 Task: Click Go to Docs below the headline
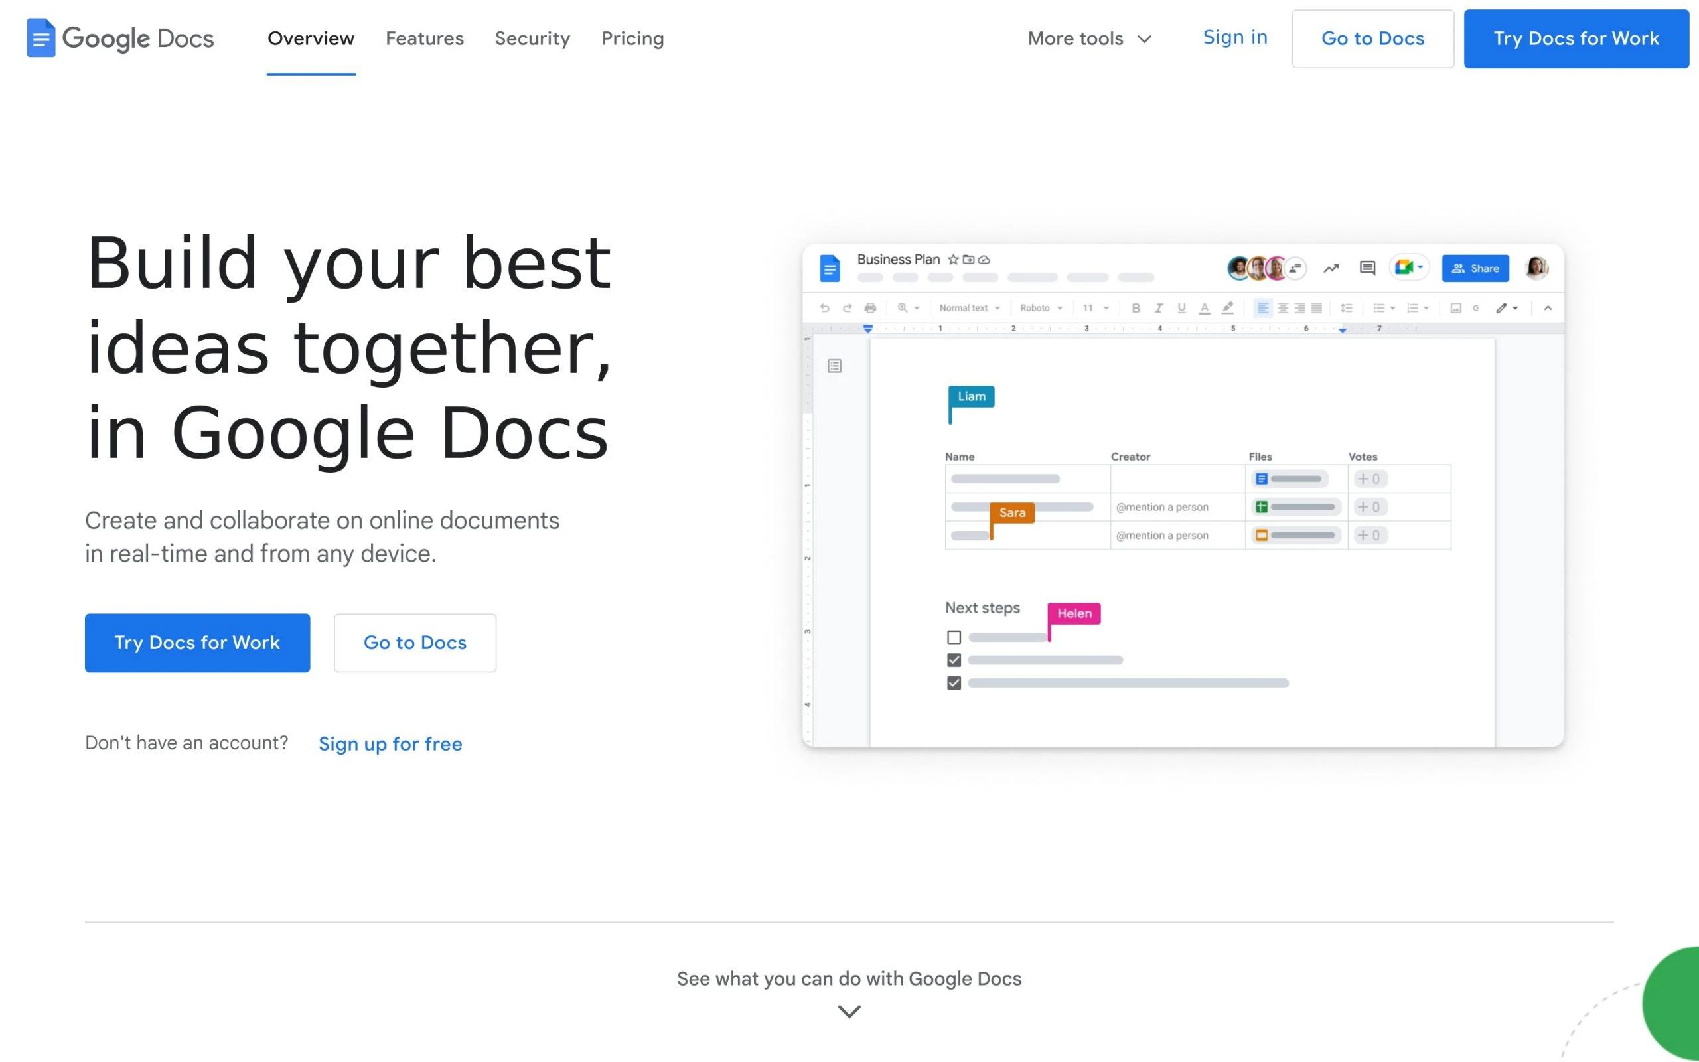pyautogui.click(x=415, y=643)
